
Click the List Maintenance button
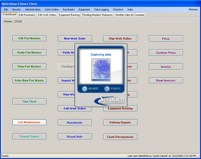pyautogui.click(x=29, y=122)
